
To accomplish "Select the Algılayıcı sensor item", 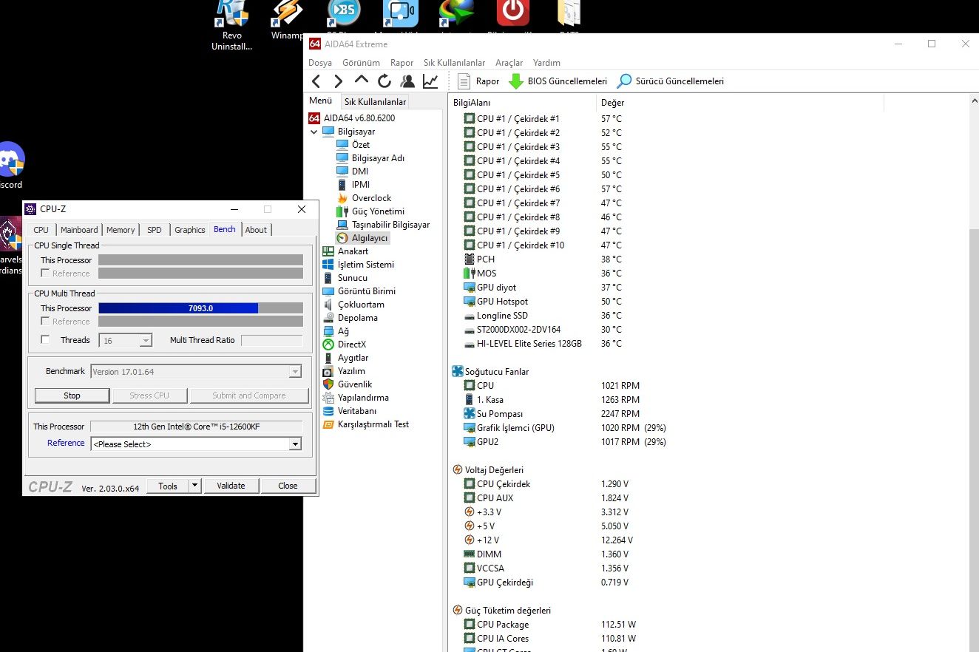I will pyautogui.click(x=362, y=238).
